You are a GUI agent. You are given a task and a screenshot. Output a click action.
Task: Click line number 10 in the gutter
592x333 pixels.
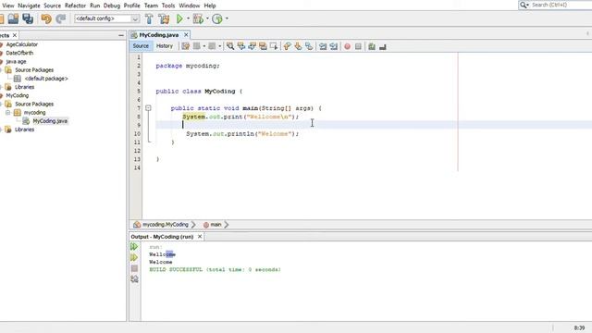tap(137, 133)
